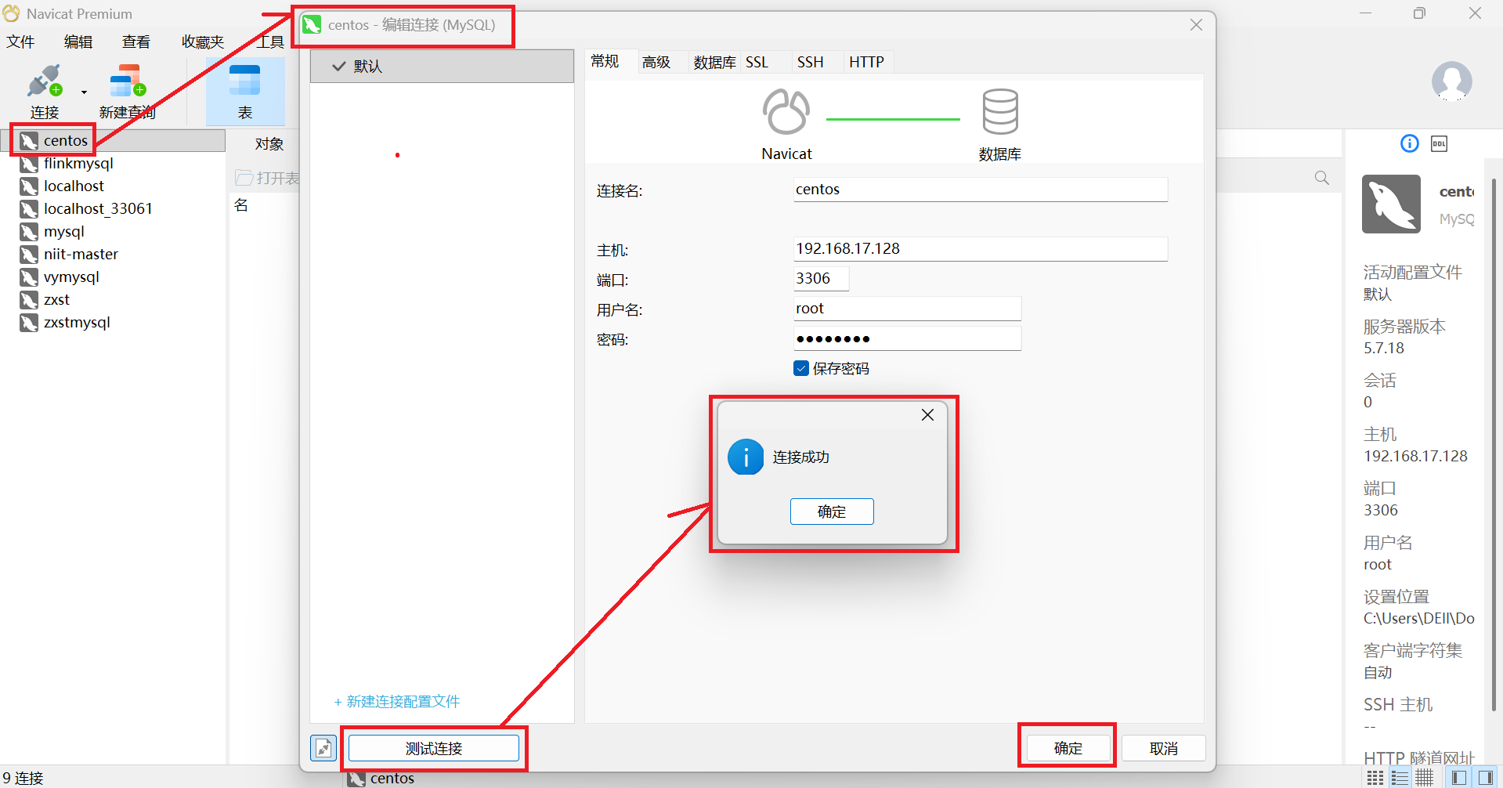Click the blue info icon in message box

point(746,457)
